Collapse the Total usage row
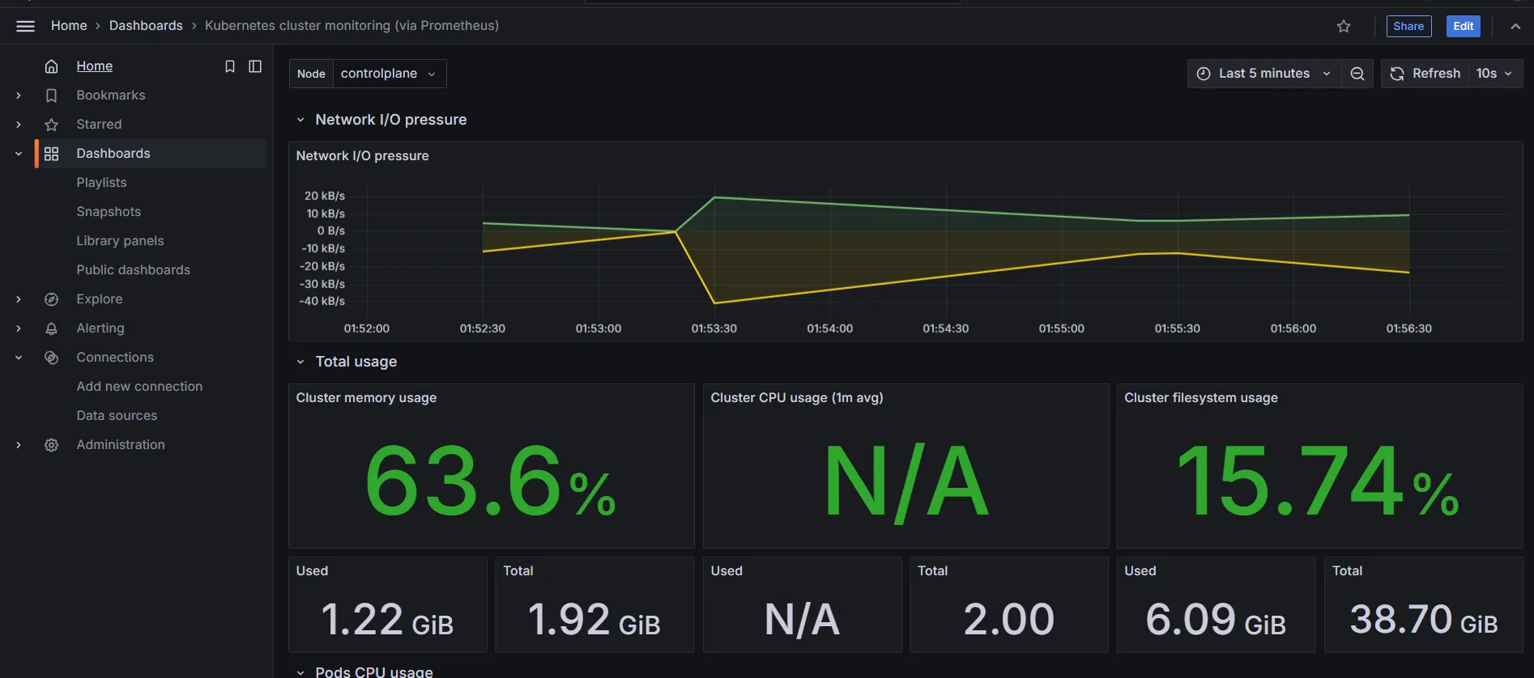The width and height of the screenshot is (1534, 678). 300,362
